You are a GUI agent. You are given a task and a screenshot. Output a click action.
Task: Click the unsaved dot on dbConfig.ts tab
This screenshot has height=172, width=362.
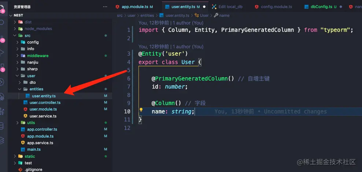(341, 7)
